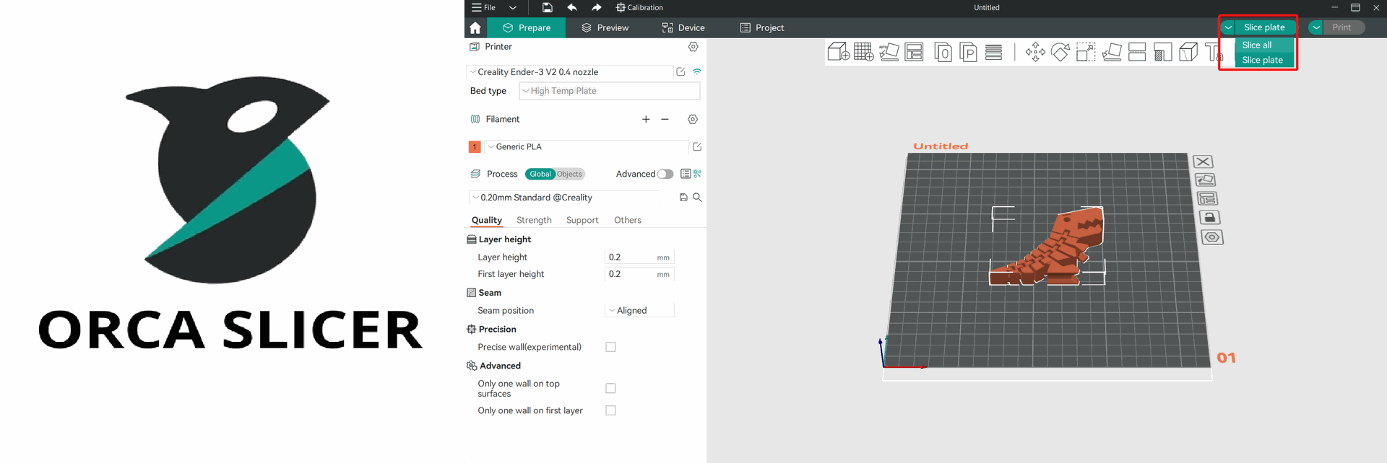Screen dimensions: 1387x463
Task: Toggle the Advanced mode switch
Action: click(x=665, y=174)
